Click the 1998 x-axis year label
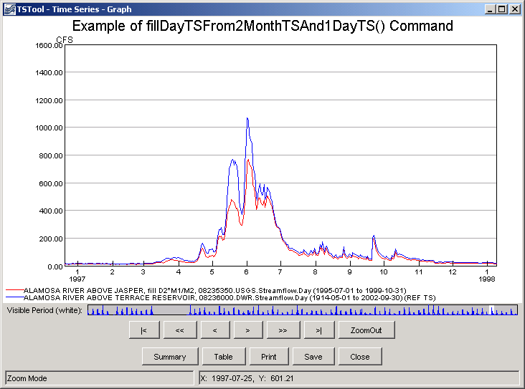 486,279
